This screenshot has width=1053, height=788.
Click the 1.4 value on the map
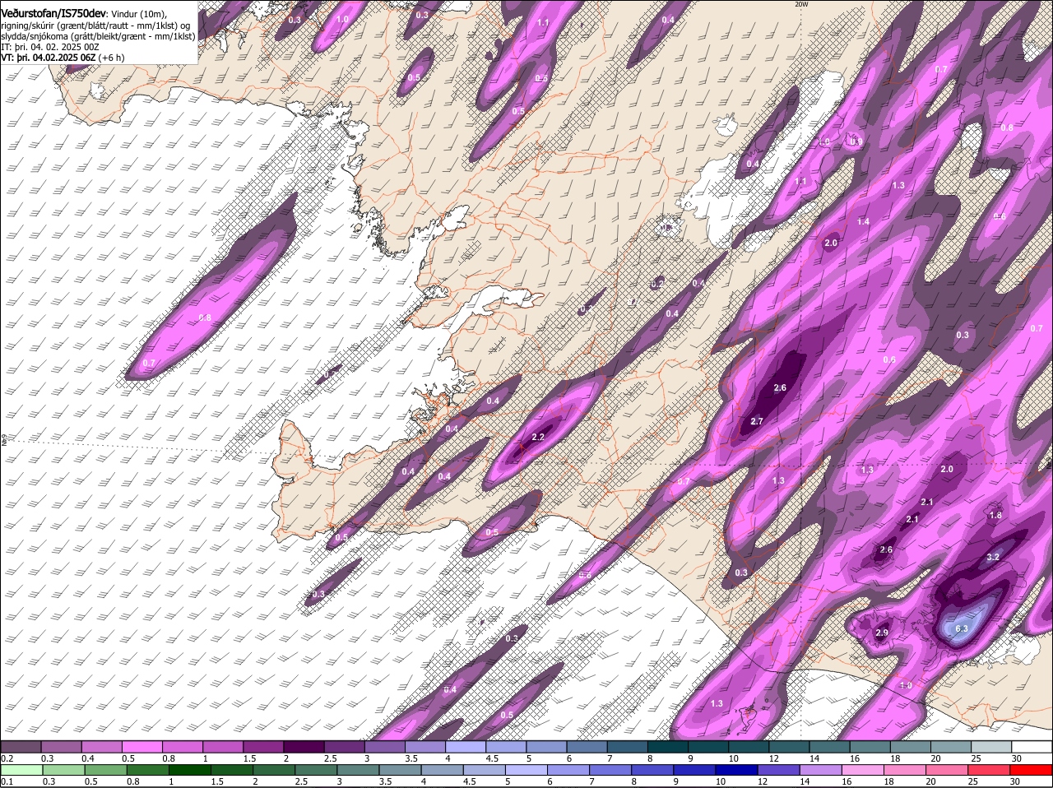[863, 222]
